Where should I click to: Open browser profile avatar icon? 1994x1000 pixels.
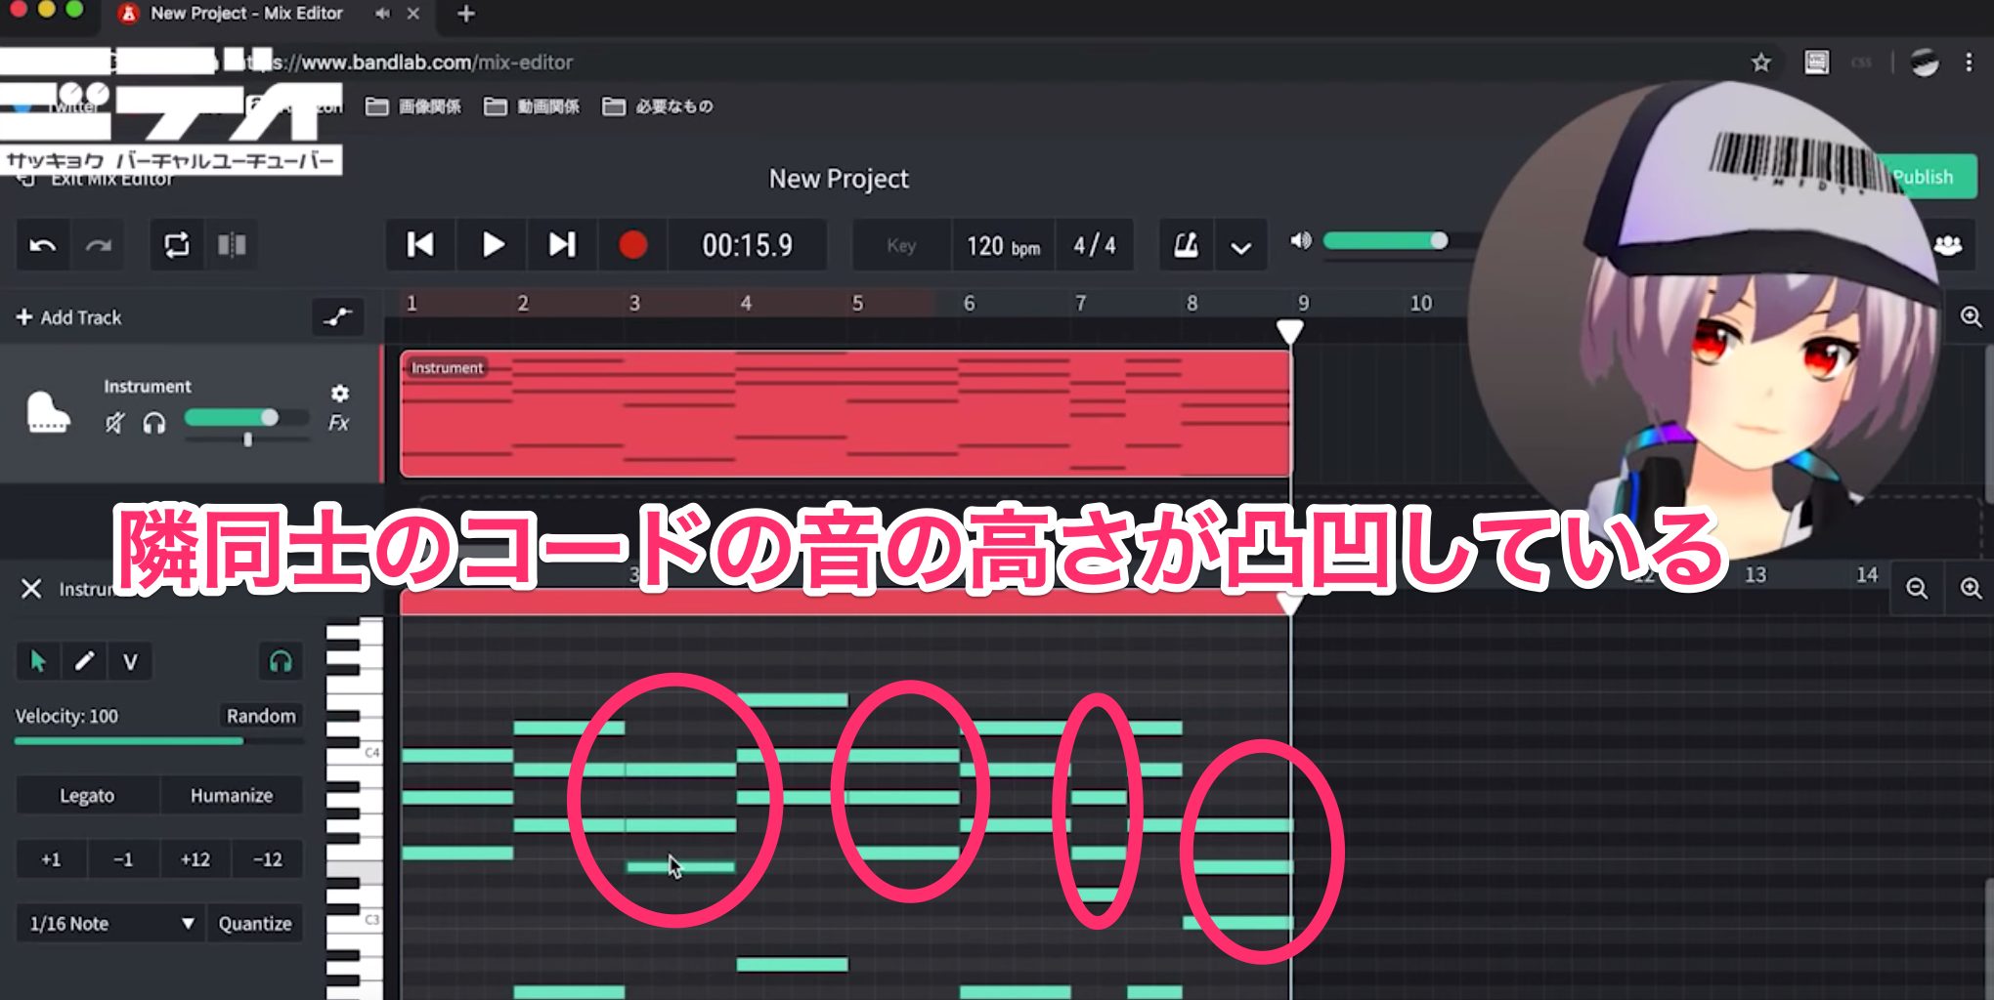click(x=1924, y=62)
